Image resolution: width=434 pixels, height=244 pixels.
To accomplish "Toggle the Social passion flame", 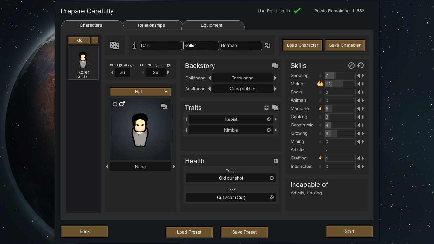I will 320,92.
